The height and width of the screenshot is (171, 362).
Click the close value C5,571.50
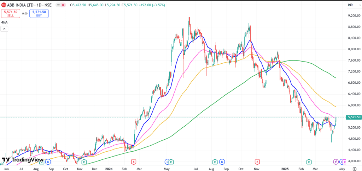130,5
